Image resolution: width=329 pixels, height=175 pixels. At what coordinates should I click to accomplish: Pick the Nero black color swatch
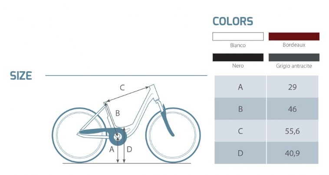[238, 57]
